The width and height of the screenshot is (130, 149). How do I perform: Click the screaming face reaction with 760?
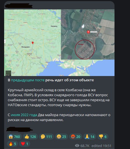14,137
